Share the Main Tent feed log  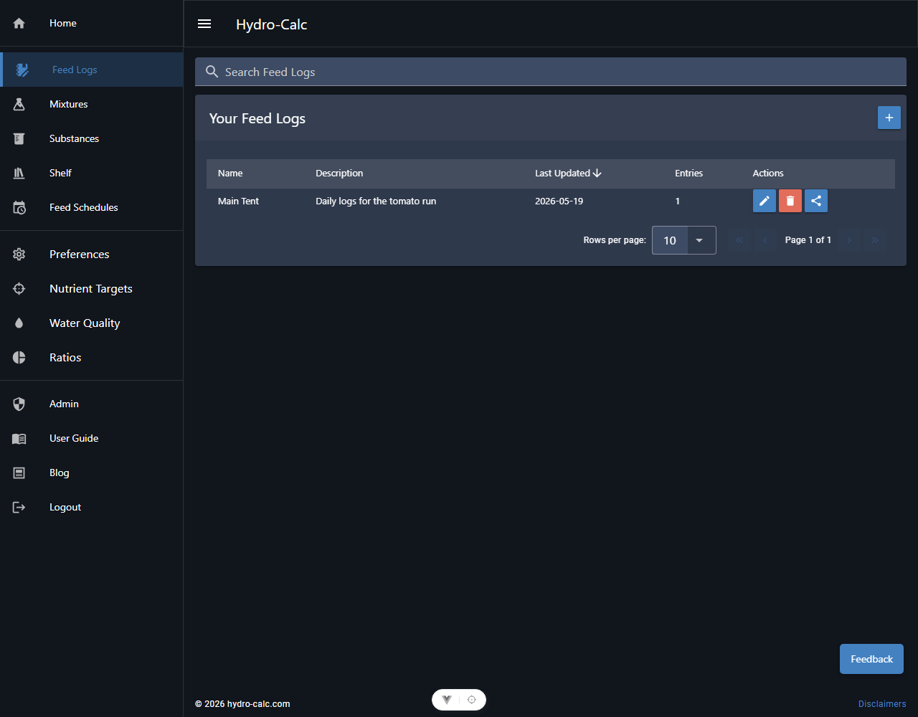coord(816,201)
